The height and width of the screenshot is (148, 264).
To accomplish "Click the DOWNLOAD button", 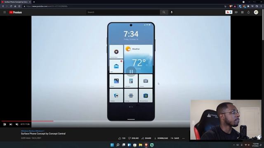I will pos(161,138).
